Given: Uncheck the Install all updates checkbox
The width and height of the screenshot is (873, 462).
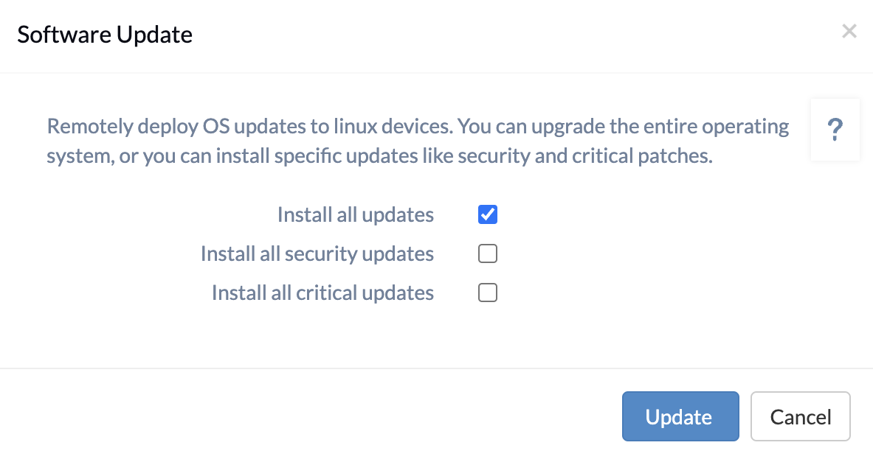Looking at the screenshot, I should 488,214.
